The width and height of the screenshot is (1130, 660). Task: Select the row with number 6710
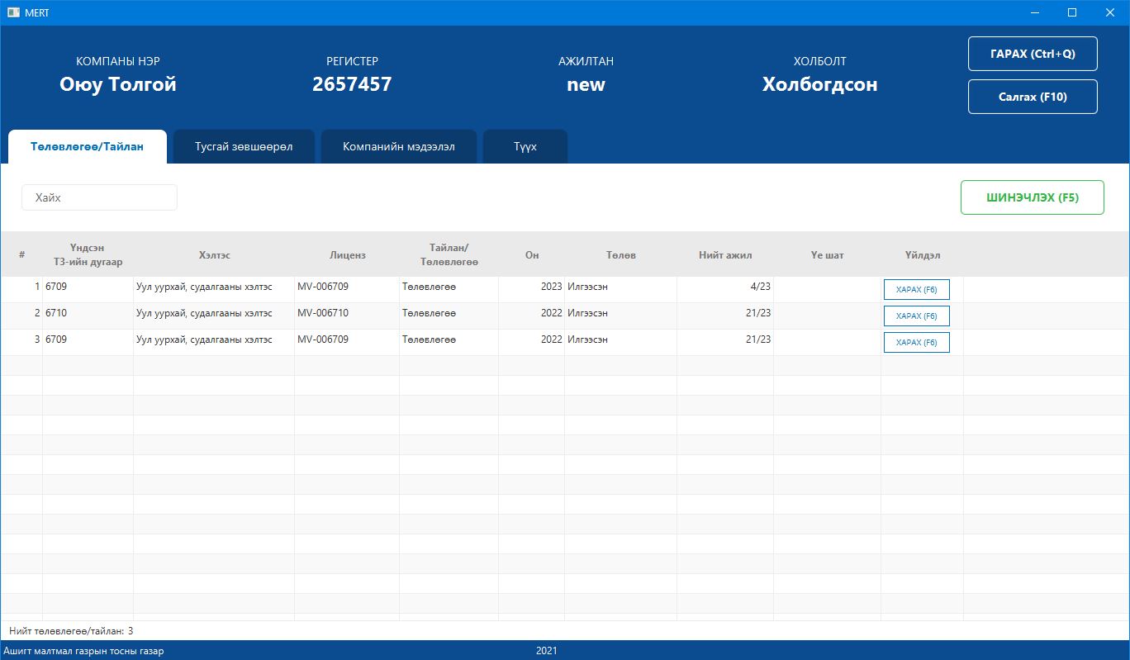pyautogui.click(x=87, y=314)
